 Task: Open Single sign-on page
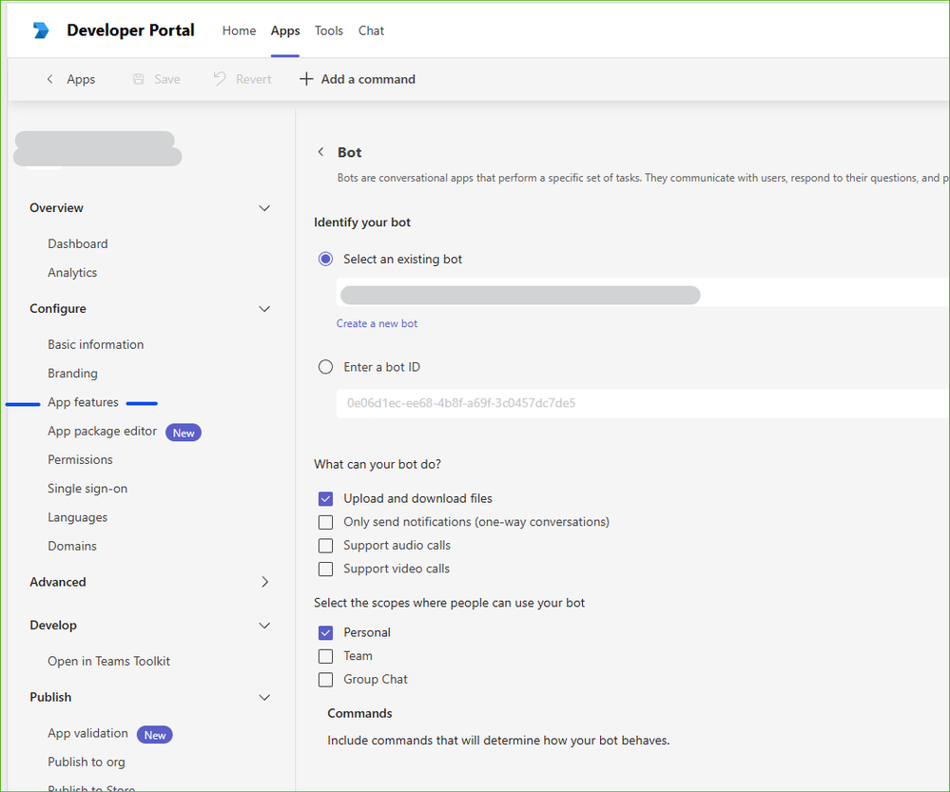pyautogui.click(x=87, y=489)
